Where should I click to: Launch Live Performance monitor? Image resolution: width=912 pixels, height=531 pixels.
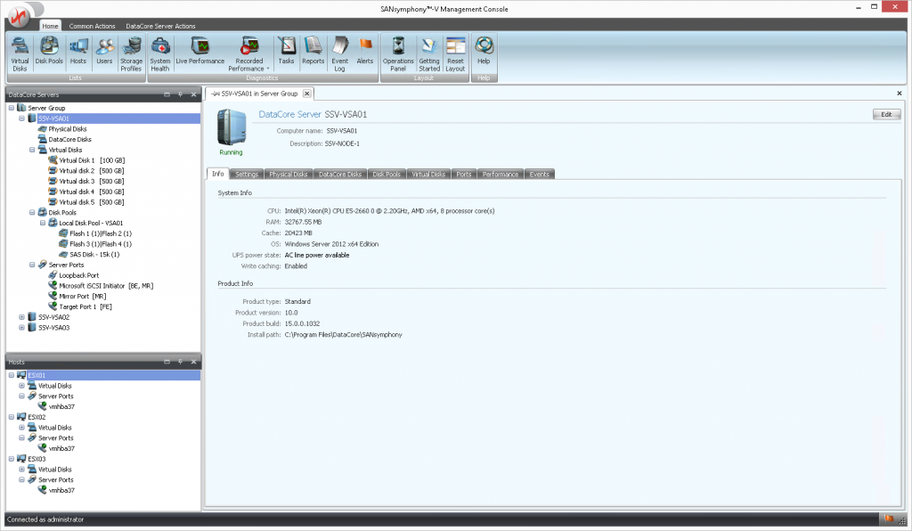point(200,53)
